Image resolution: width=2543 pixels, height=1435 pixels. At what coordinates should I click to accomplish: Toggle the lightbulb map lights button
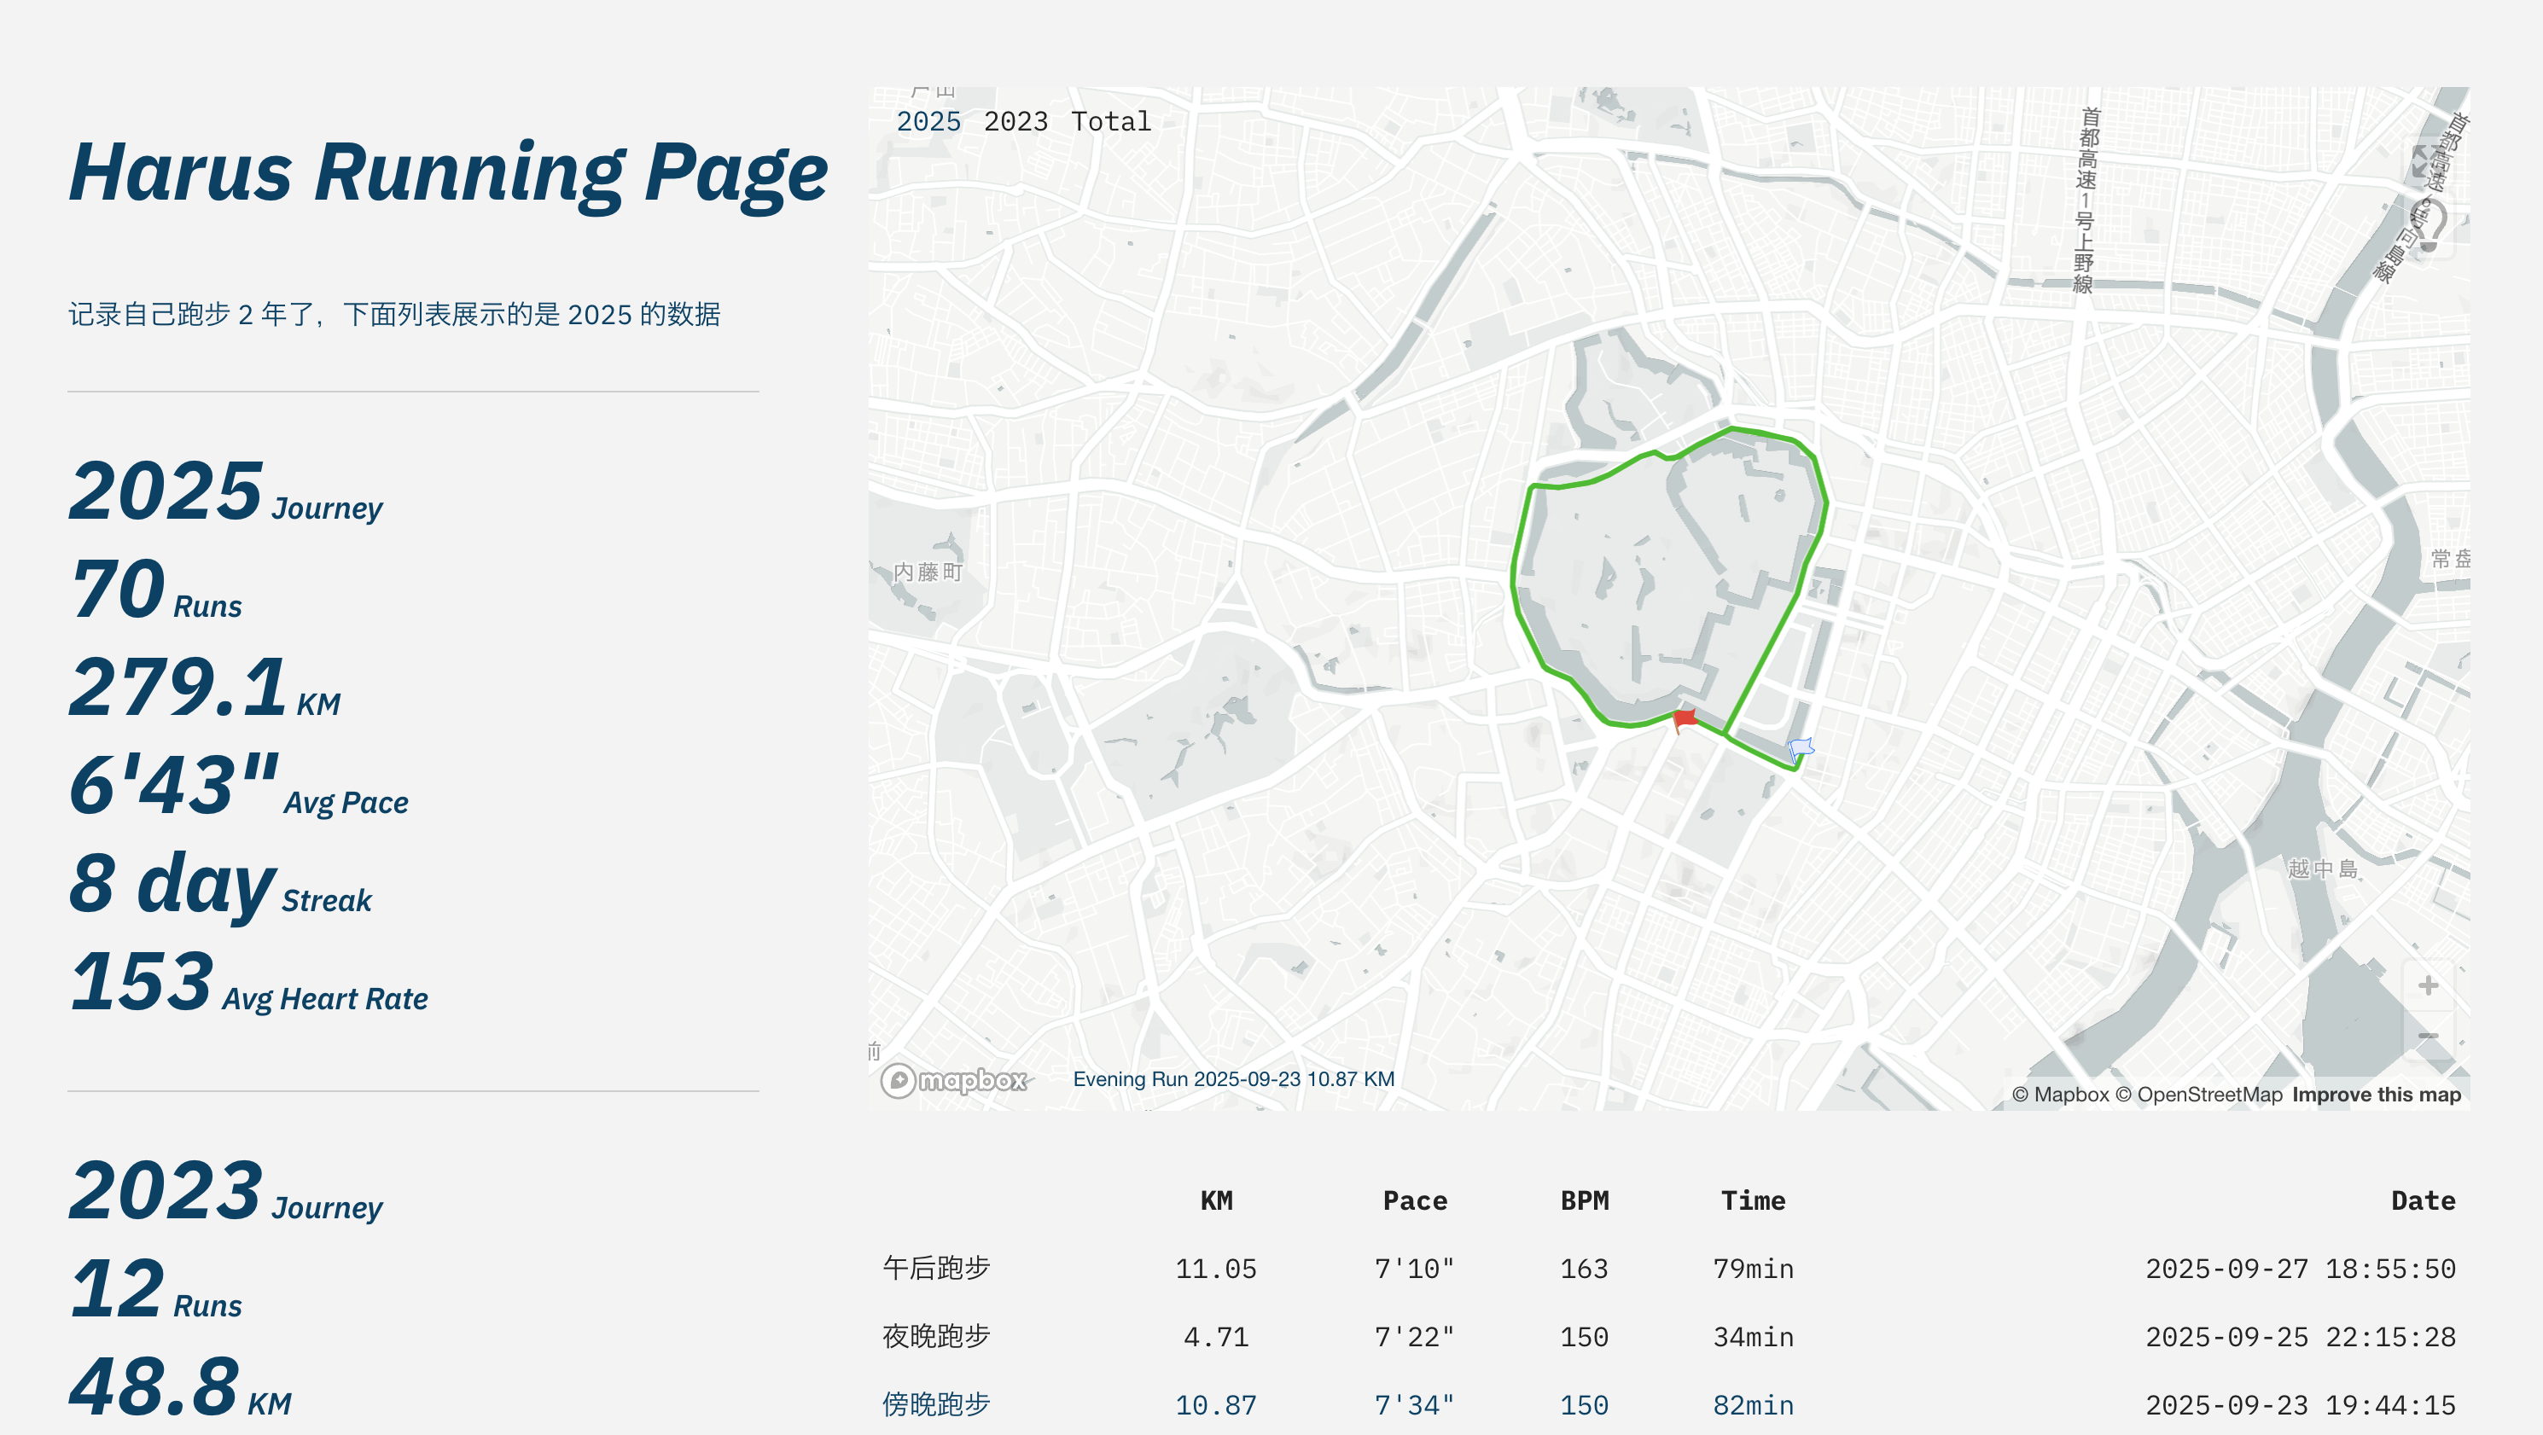pyautogui.click(x=2428, y=225)
